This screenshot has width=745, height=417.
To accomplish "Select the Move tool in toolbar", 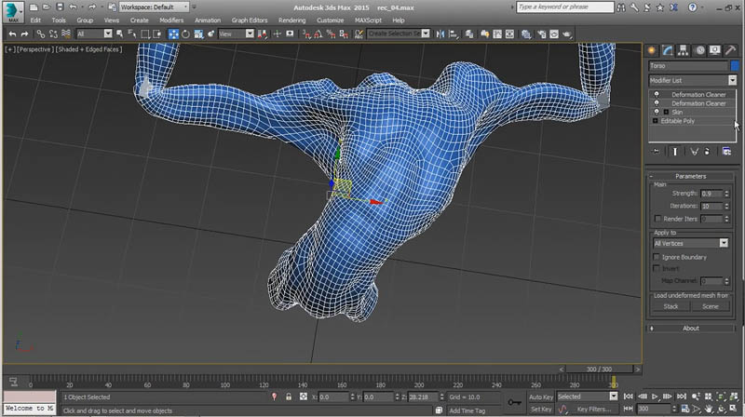I will [173, 34].
